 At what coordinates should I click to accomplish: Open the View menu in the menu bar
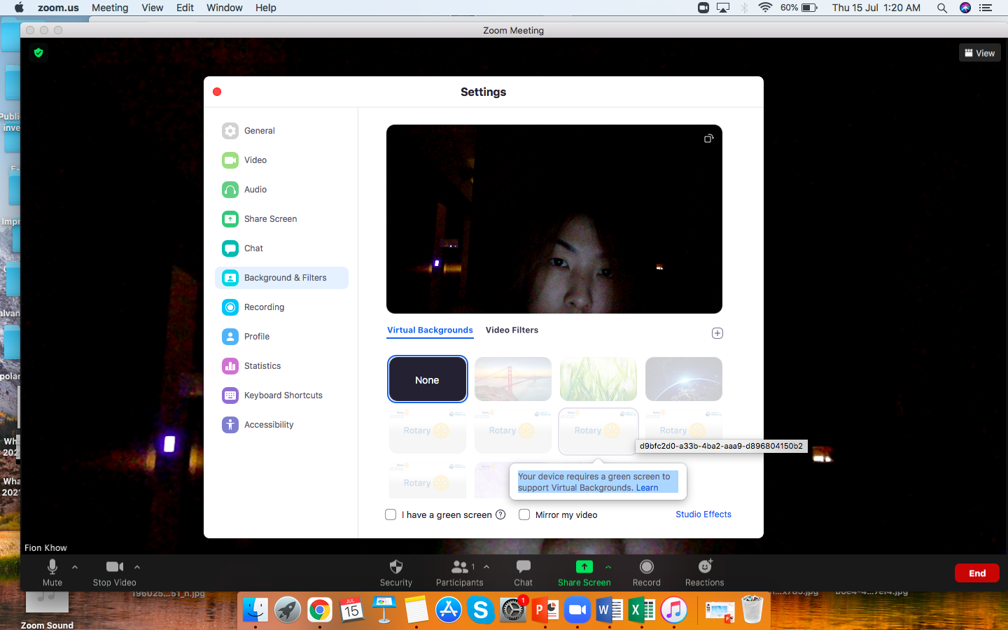click(153, 8)
